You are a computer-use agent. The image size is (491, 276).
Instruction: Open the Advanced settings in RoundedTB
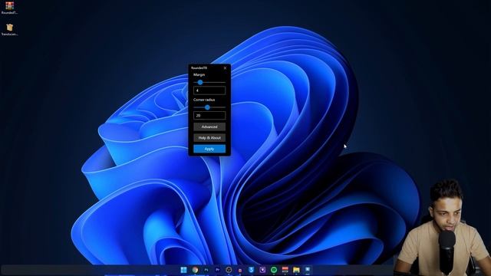tap(209, 127)
